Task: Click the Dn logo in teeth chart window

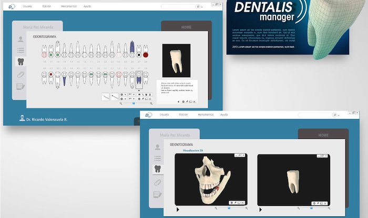Action: coord(12,7)
